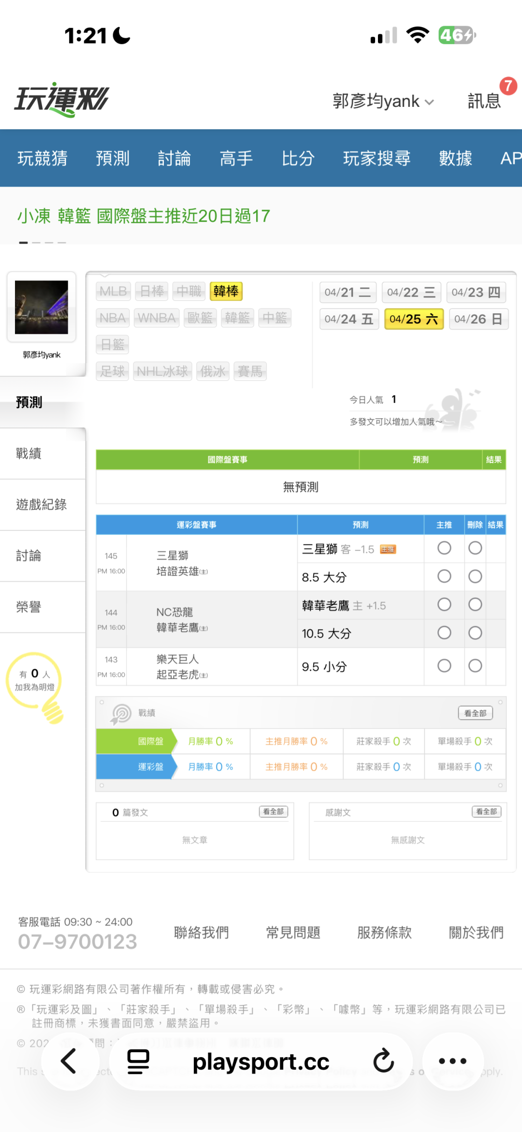Tap the 戰績 target icon
The height and width of the screenshot is (1132, 522).
coord(121,714)
